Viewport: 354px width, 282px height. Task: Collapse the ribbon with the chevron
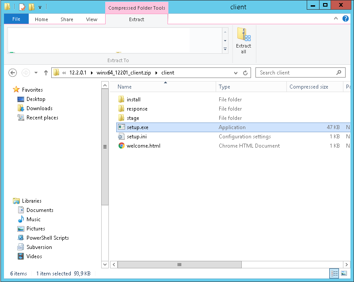336,19
